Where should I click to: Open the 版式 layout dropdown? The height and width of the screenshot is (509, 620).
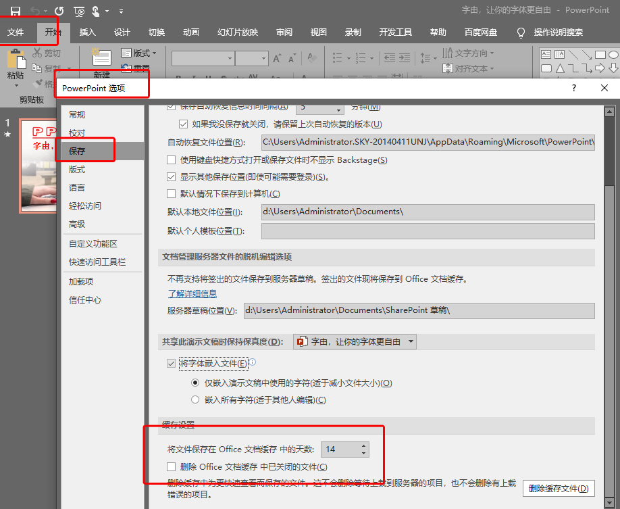pyautogui.click(x=138, y=53)
